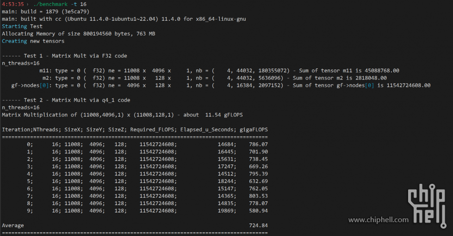Image resolution: width=453 pixels, height=236 pixels.
Task: Click the ./benchmark -t 16 command
Action: [60, 4]
